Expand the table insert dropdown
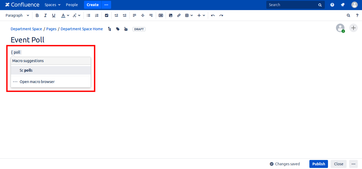The width and height of the screenshot is (362, 169). pyautogui.click(x=189, y=15)
